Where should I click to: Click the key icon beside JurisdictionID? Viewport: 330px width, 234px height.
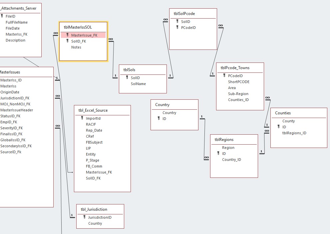[x=84, y=217]
